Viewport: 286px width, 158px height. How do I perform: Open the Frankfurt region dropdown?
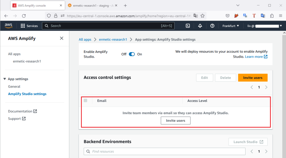(x=230, y=26)
